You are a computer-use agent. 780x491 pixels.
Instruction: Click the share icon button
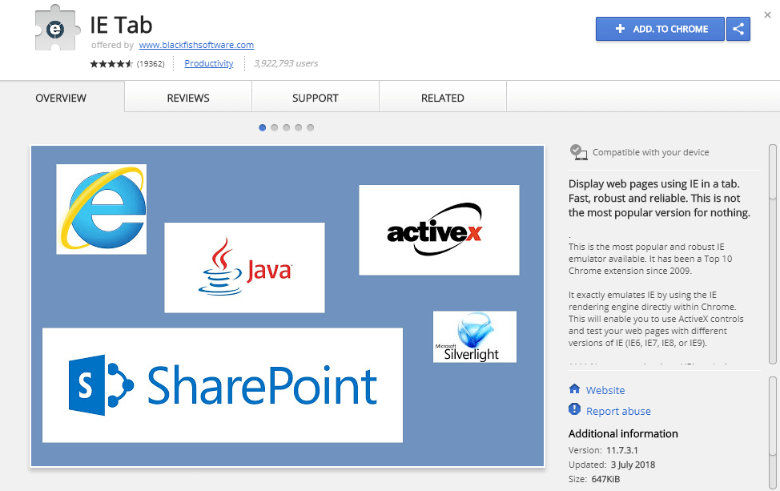(738, 29)
